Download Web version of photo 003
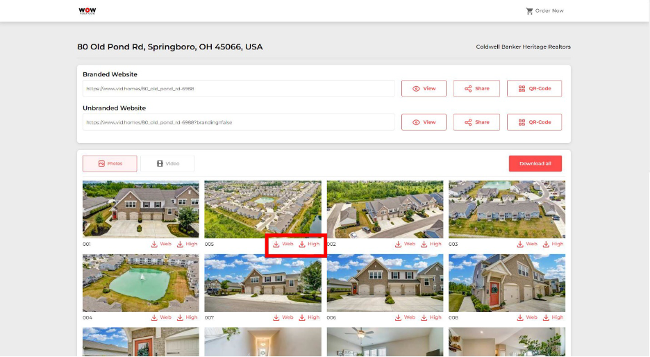The height and width of the screenshot is (357, 650). [527, 244]
